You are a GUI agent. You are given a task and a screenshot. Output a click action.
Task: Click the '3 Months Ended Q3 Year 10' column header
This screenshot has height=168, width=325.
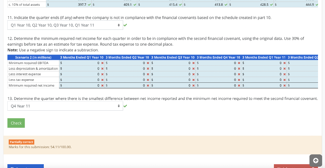[x=173, y=57]
